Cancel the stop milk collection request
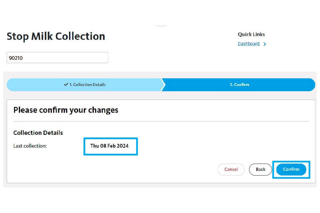This screenshot has height=213, width=320. [x=231, y=169]
